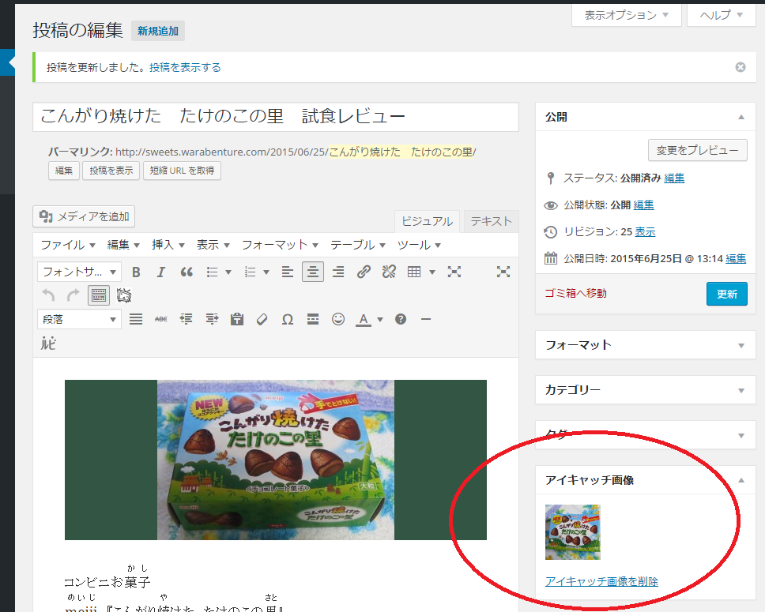Image resolution: width=765 pixels, height=612 pixels.
Task: Decrease the paragraph indent
Action: [x=186, y=319]
